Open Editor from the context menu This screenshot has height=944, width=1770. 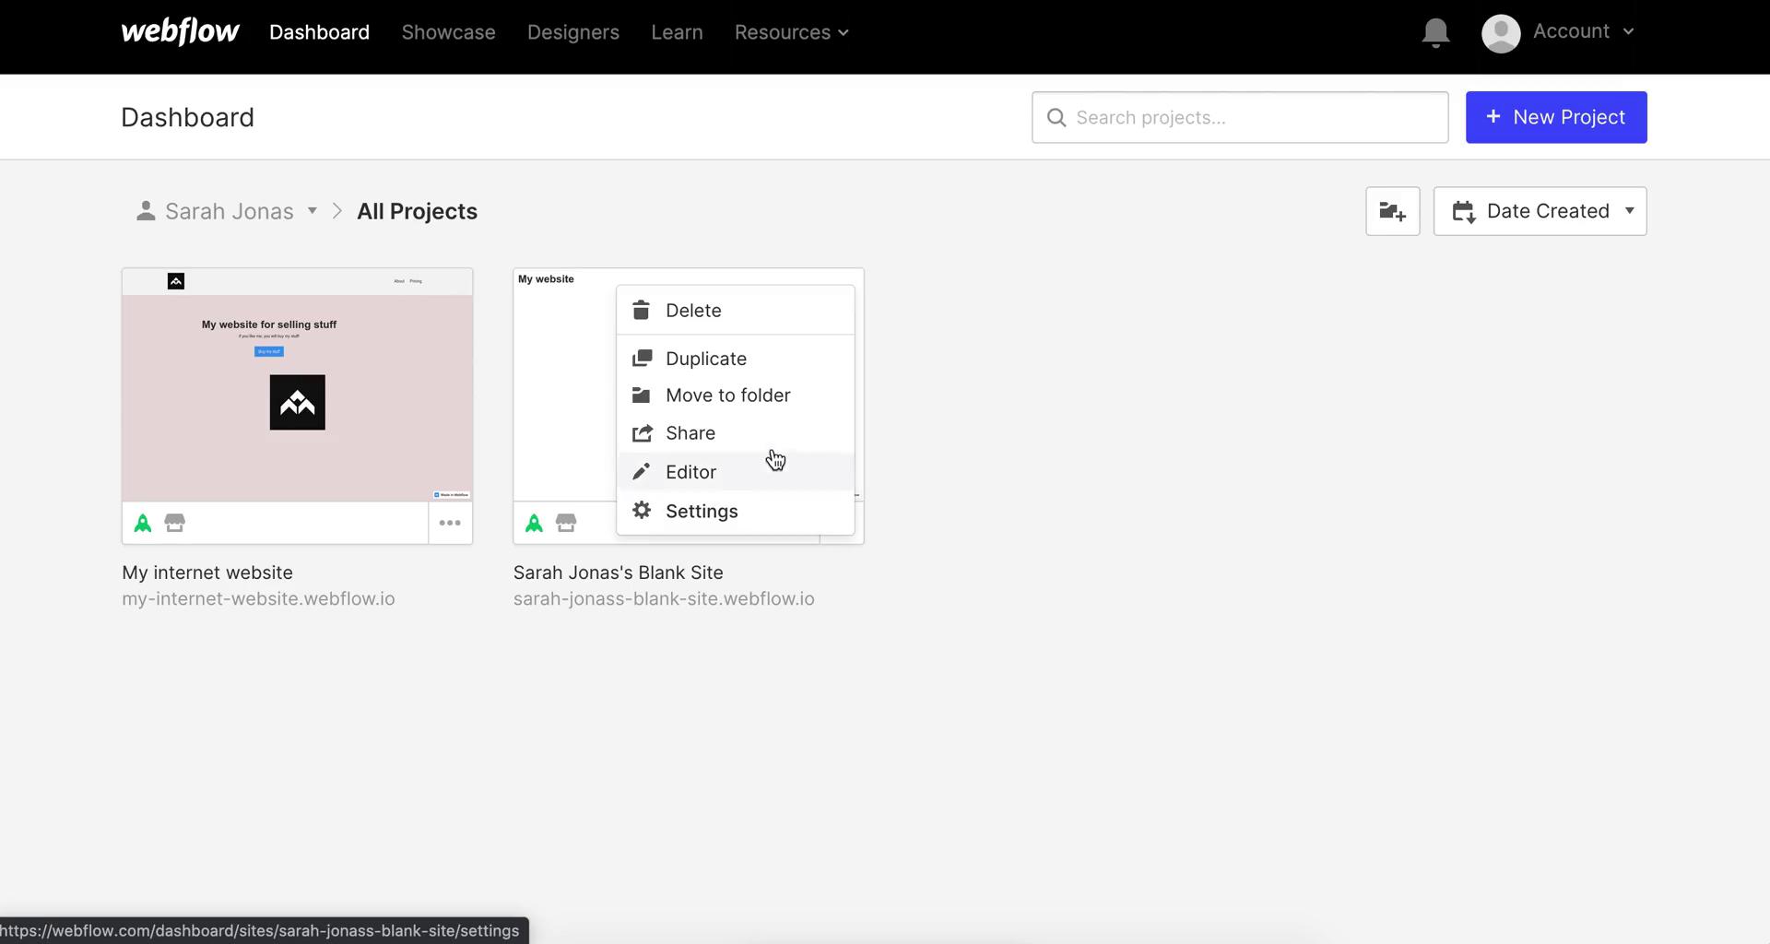(736, 472)
